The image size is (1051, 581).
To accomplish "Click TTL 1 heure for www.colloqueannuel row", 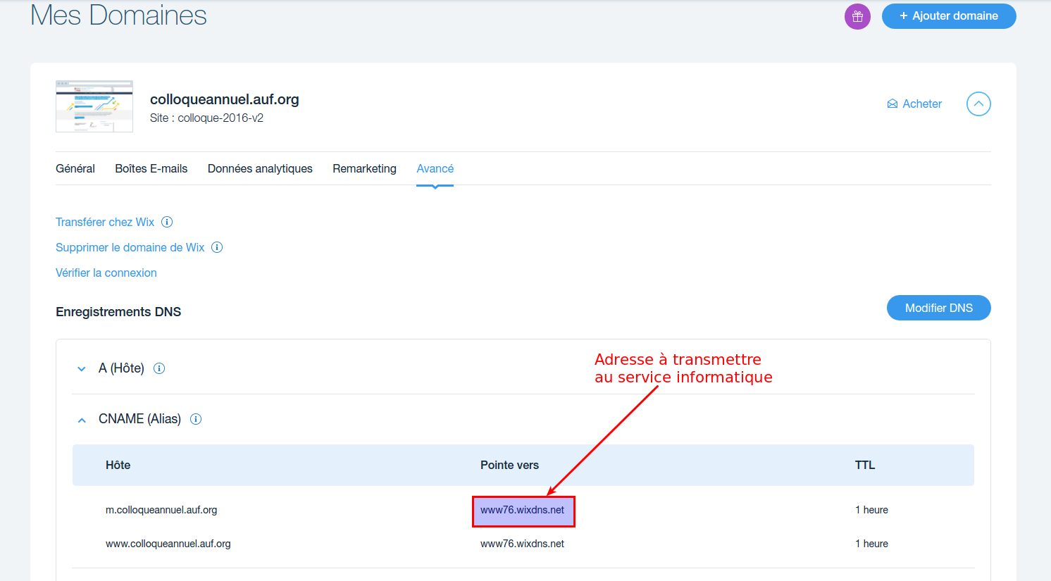I will click(x=871, y=544).
